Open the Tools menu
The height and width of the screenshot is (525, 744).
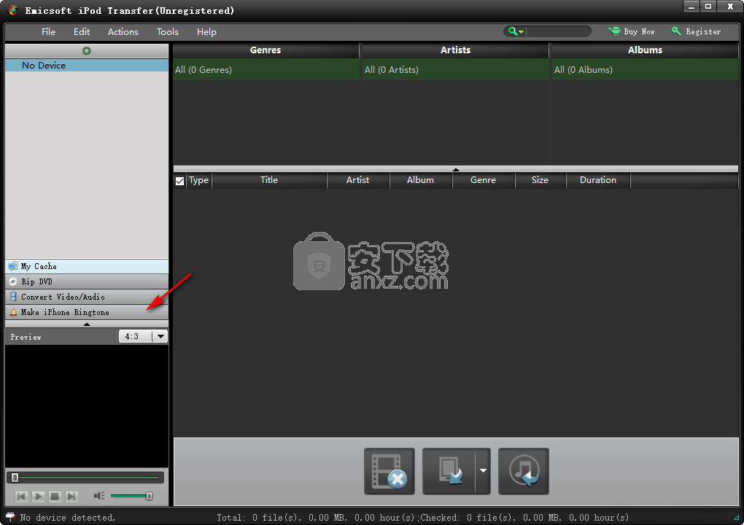(x=168, y=32)
